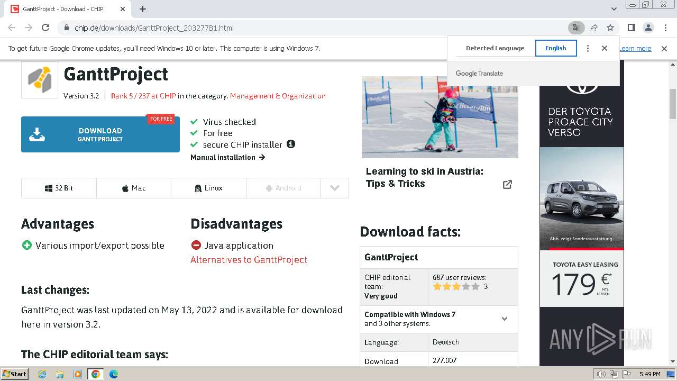677x381 pixels.
Task: Click the Action Center flag icon
Action: tap(626, 374)
